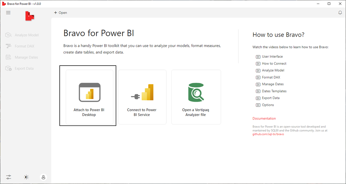Select the Analyze Model menu label
This screenshot has height=184, width=346.
tap(26, 35)
